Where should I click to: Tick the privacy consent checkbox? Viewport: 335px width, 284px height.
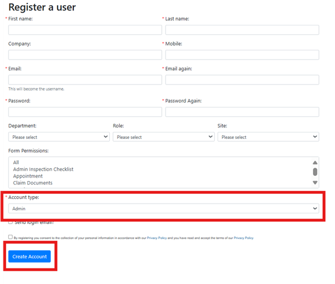tap(10, 237)
